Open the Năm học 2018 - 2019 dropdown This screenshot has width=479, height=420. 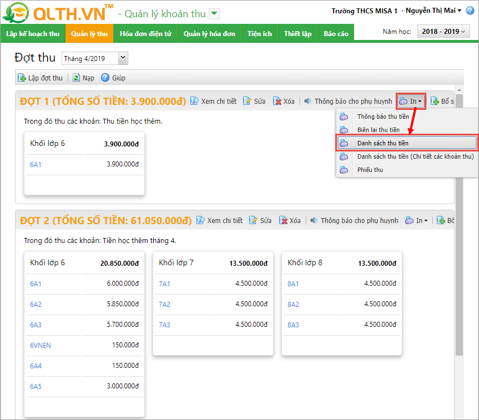click(x=443, y=32)
